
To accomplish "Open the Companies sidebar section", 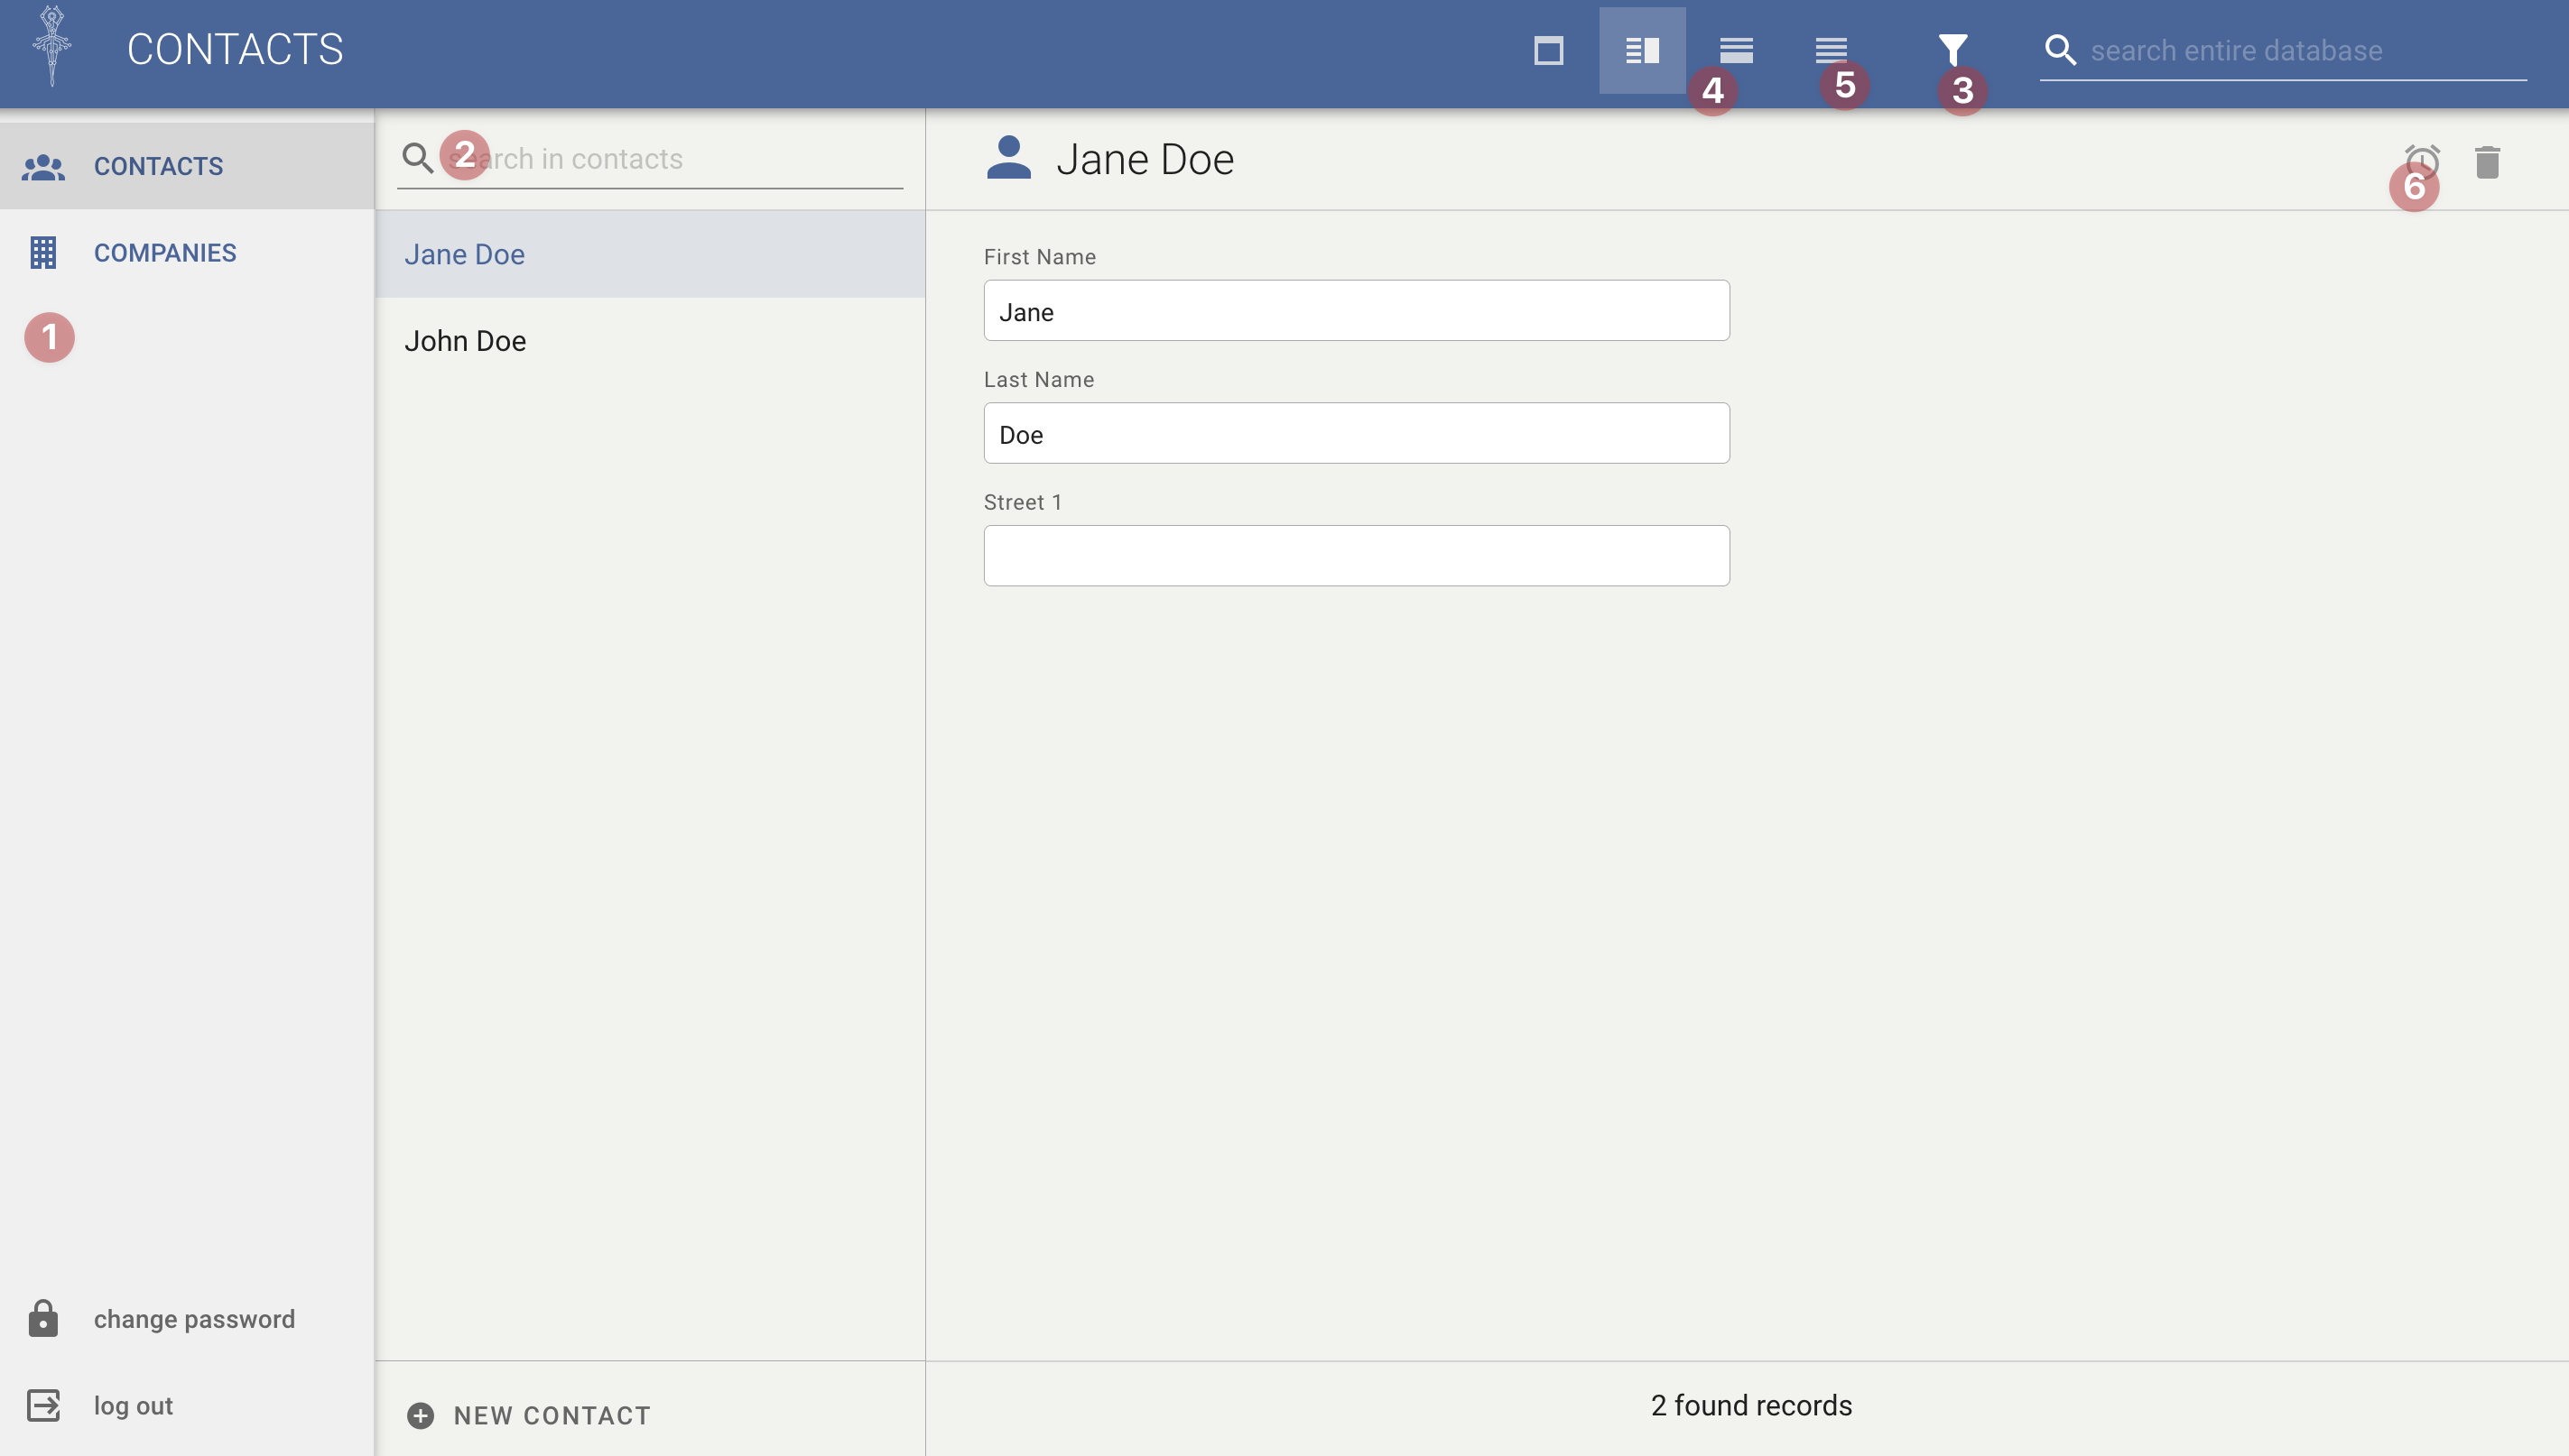I will pyautogui.click(x=165, y=253).
